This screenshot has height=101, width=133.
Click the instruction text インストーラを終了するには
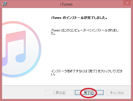69,71
